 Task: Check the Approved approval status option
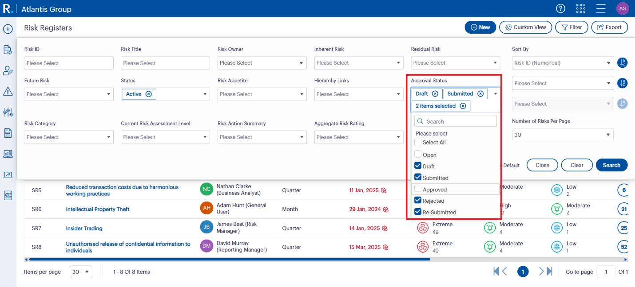tap(418, 189)
